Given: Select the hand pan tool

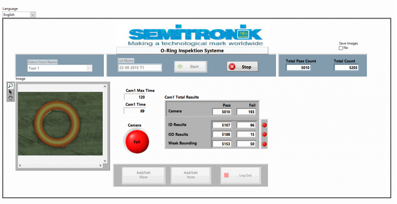Looking at the screenshot, I should (10, 98).
